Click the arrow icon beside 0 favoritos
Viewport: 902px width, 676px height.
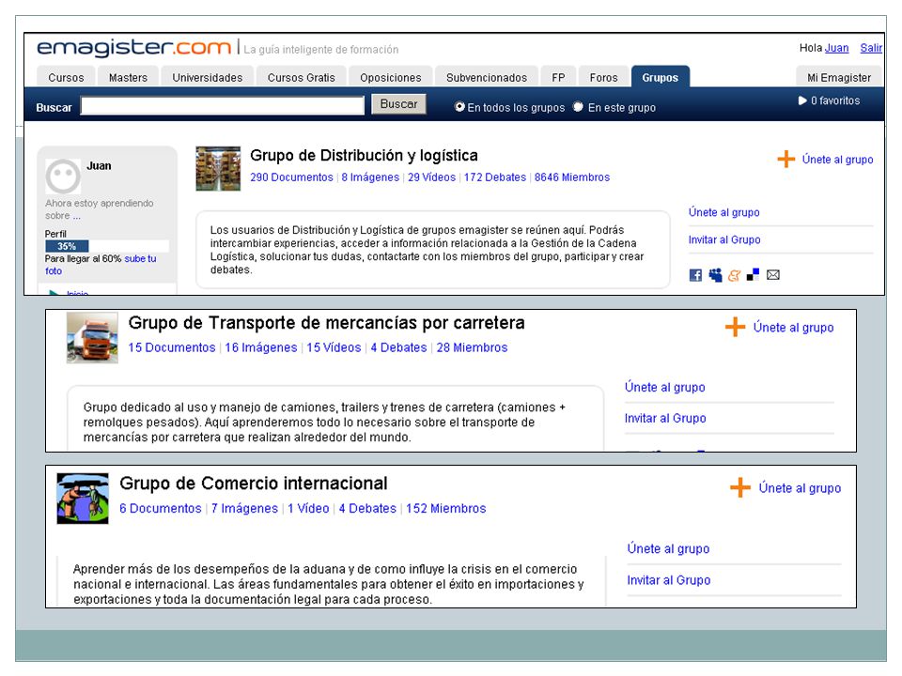[x=802, y=100]
